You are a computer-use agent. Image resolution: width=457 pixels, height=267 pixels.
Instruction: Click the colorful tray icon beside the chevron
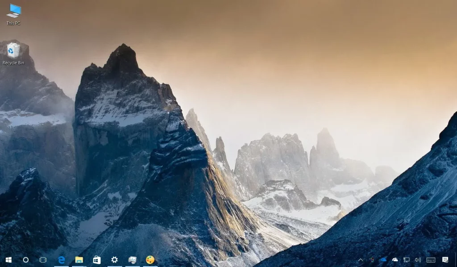coord(372,260)
